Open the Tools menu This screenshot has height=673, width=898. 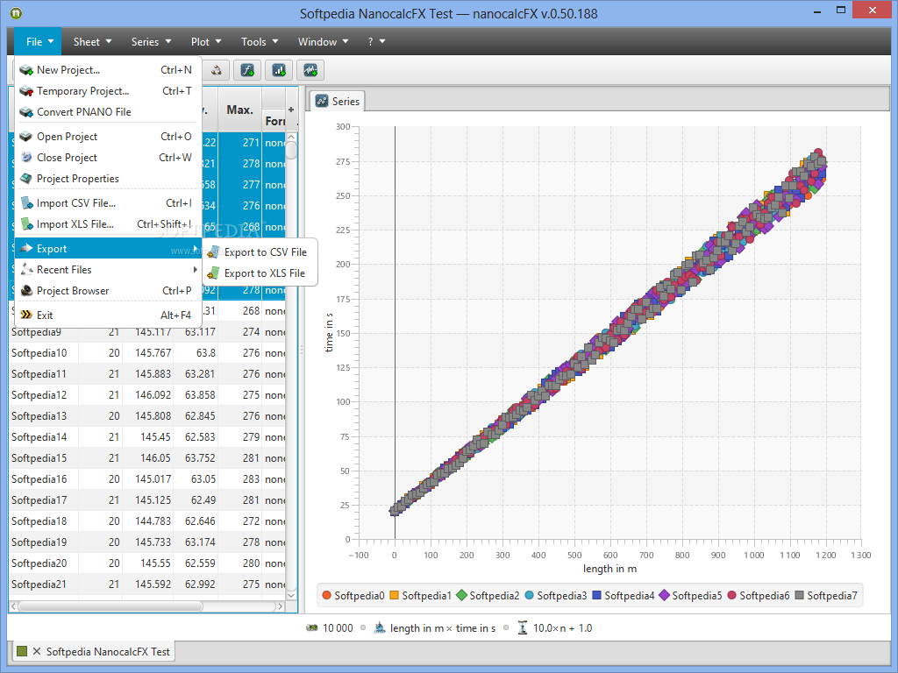tap(260, 42)
